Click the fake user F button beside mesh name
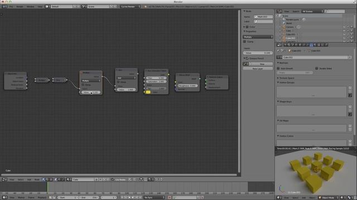The image size is (357, 200). [350, 57]
